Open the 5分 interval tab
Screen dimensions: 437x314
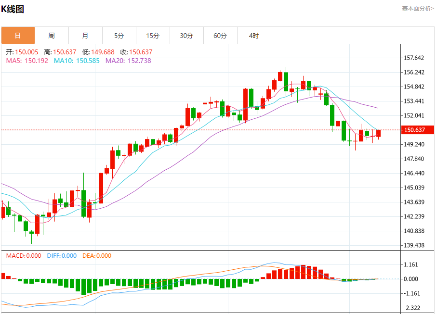coord(119,35)
